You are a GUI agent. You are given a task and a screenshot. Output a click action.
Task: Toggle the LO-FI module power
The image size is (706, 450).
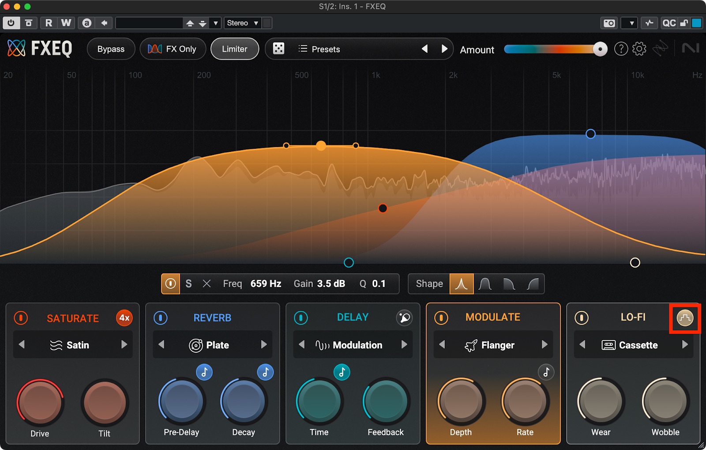(582, 318)
